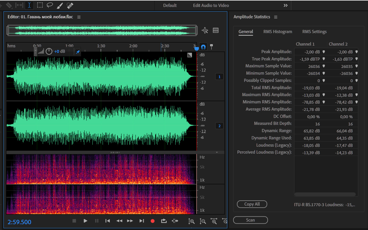The width and height of the screenshot is (368, 230).
Task: Toggle channel 1 enable button
Action: pyautogui.click(x=219, y=77)
